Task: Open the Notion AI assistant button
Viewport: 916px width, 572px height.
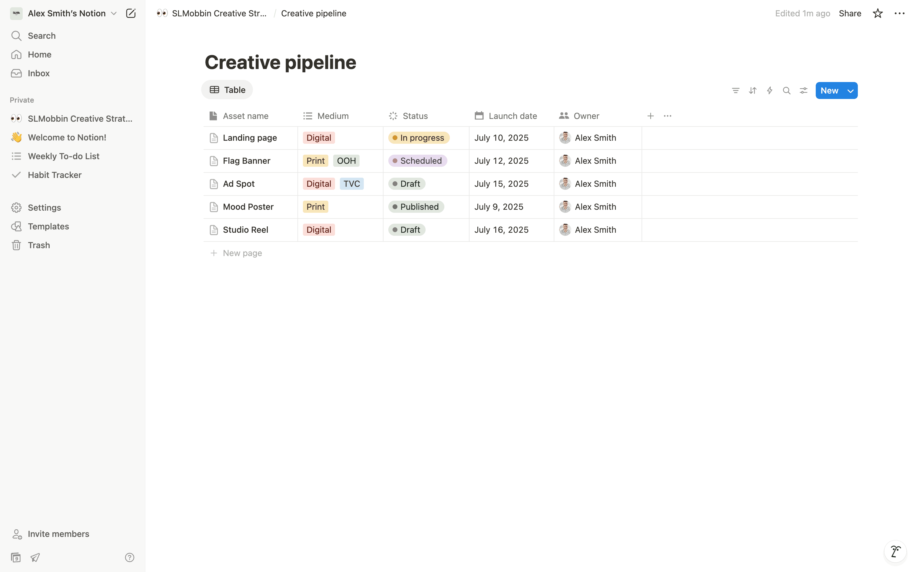Action: [x=895, y=551]
